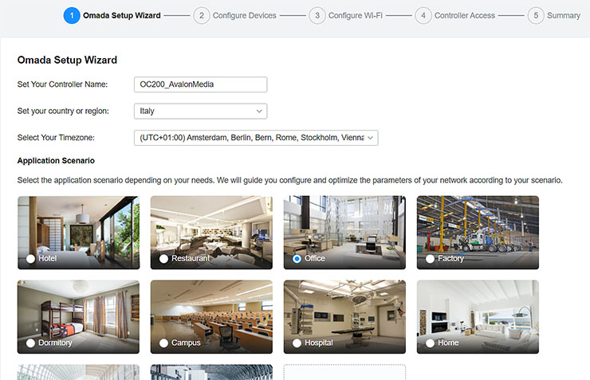Pick the Home living room thumbnail

tap(478, 309)
